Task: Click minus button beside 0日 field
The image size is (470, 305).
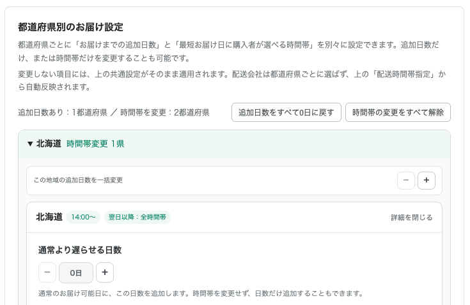Action: 47,272
